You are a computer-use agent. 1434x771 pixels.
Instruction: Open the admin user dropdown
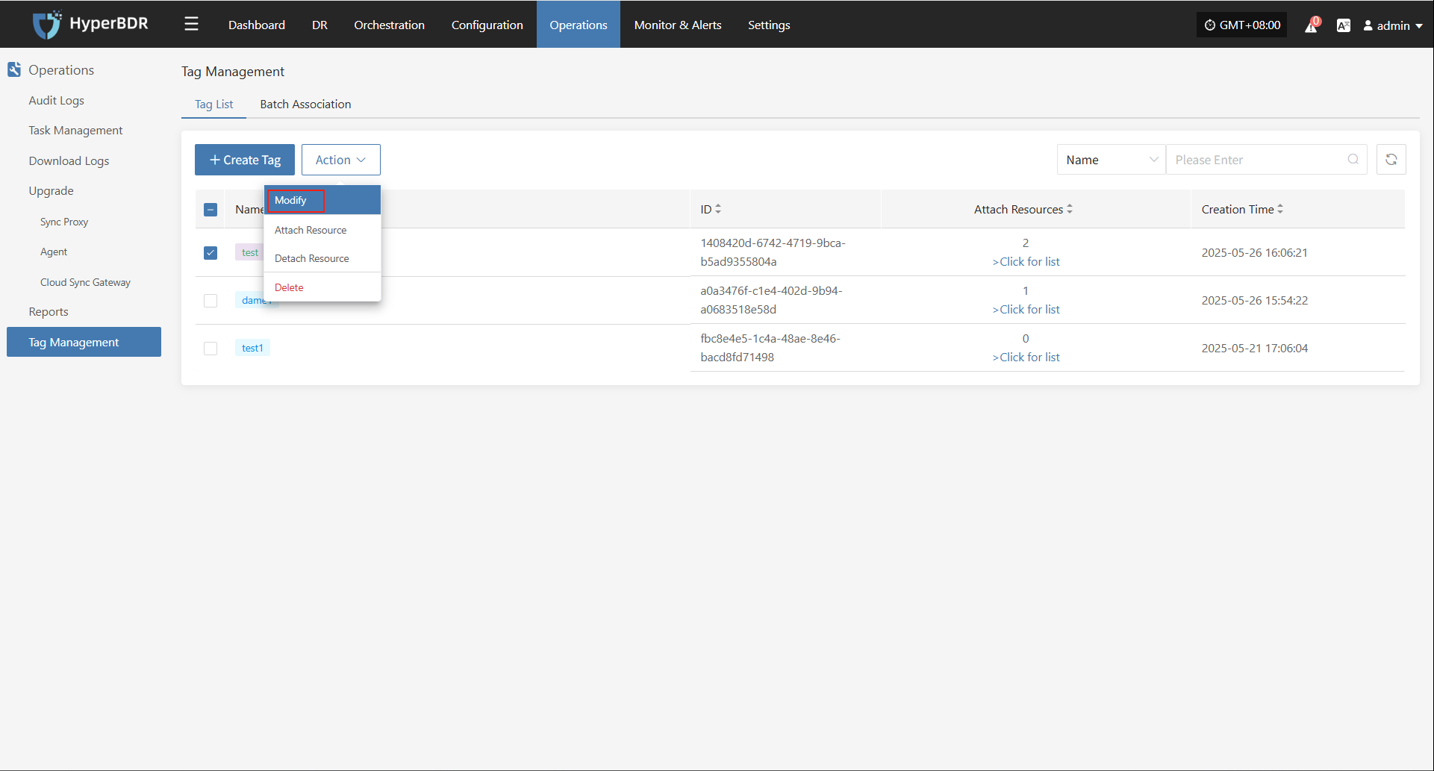pyautogui.click(x=1393, y=25)
